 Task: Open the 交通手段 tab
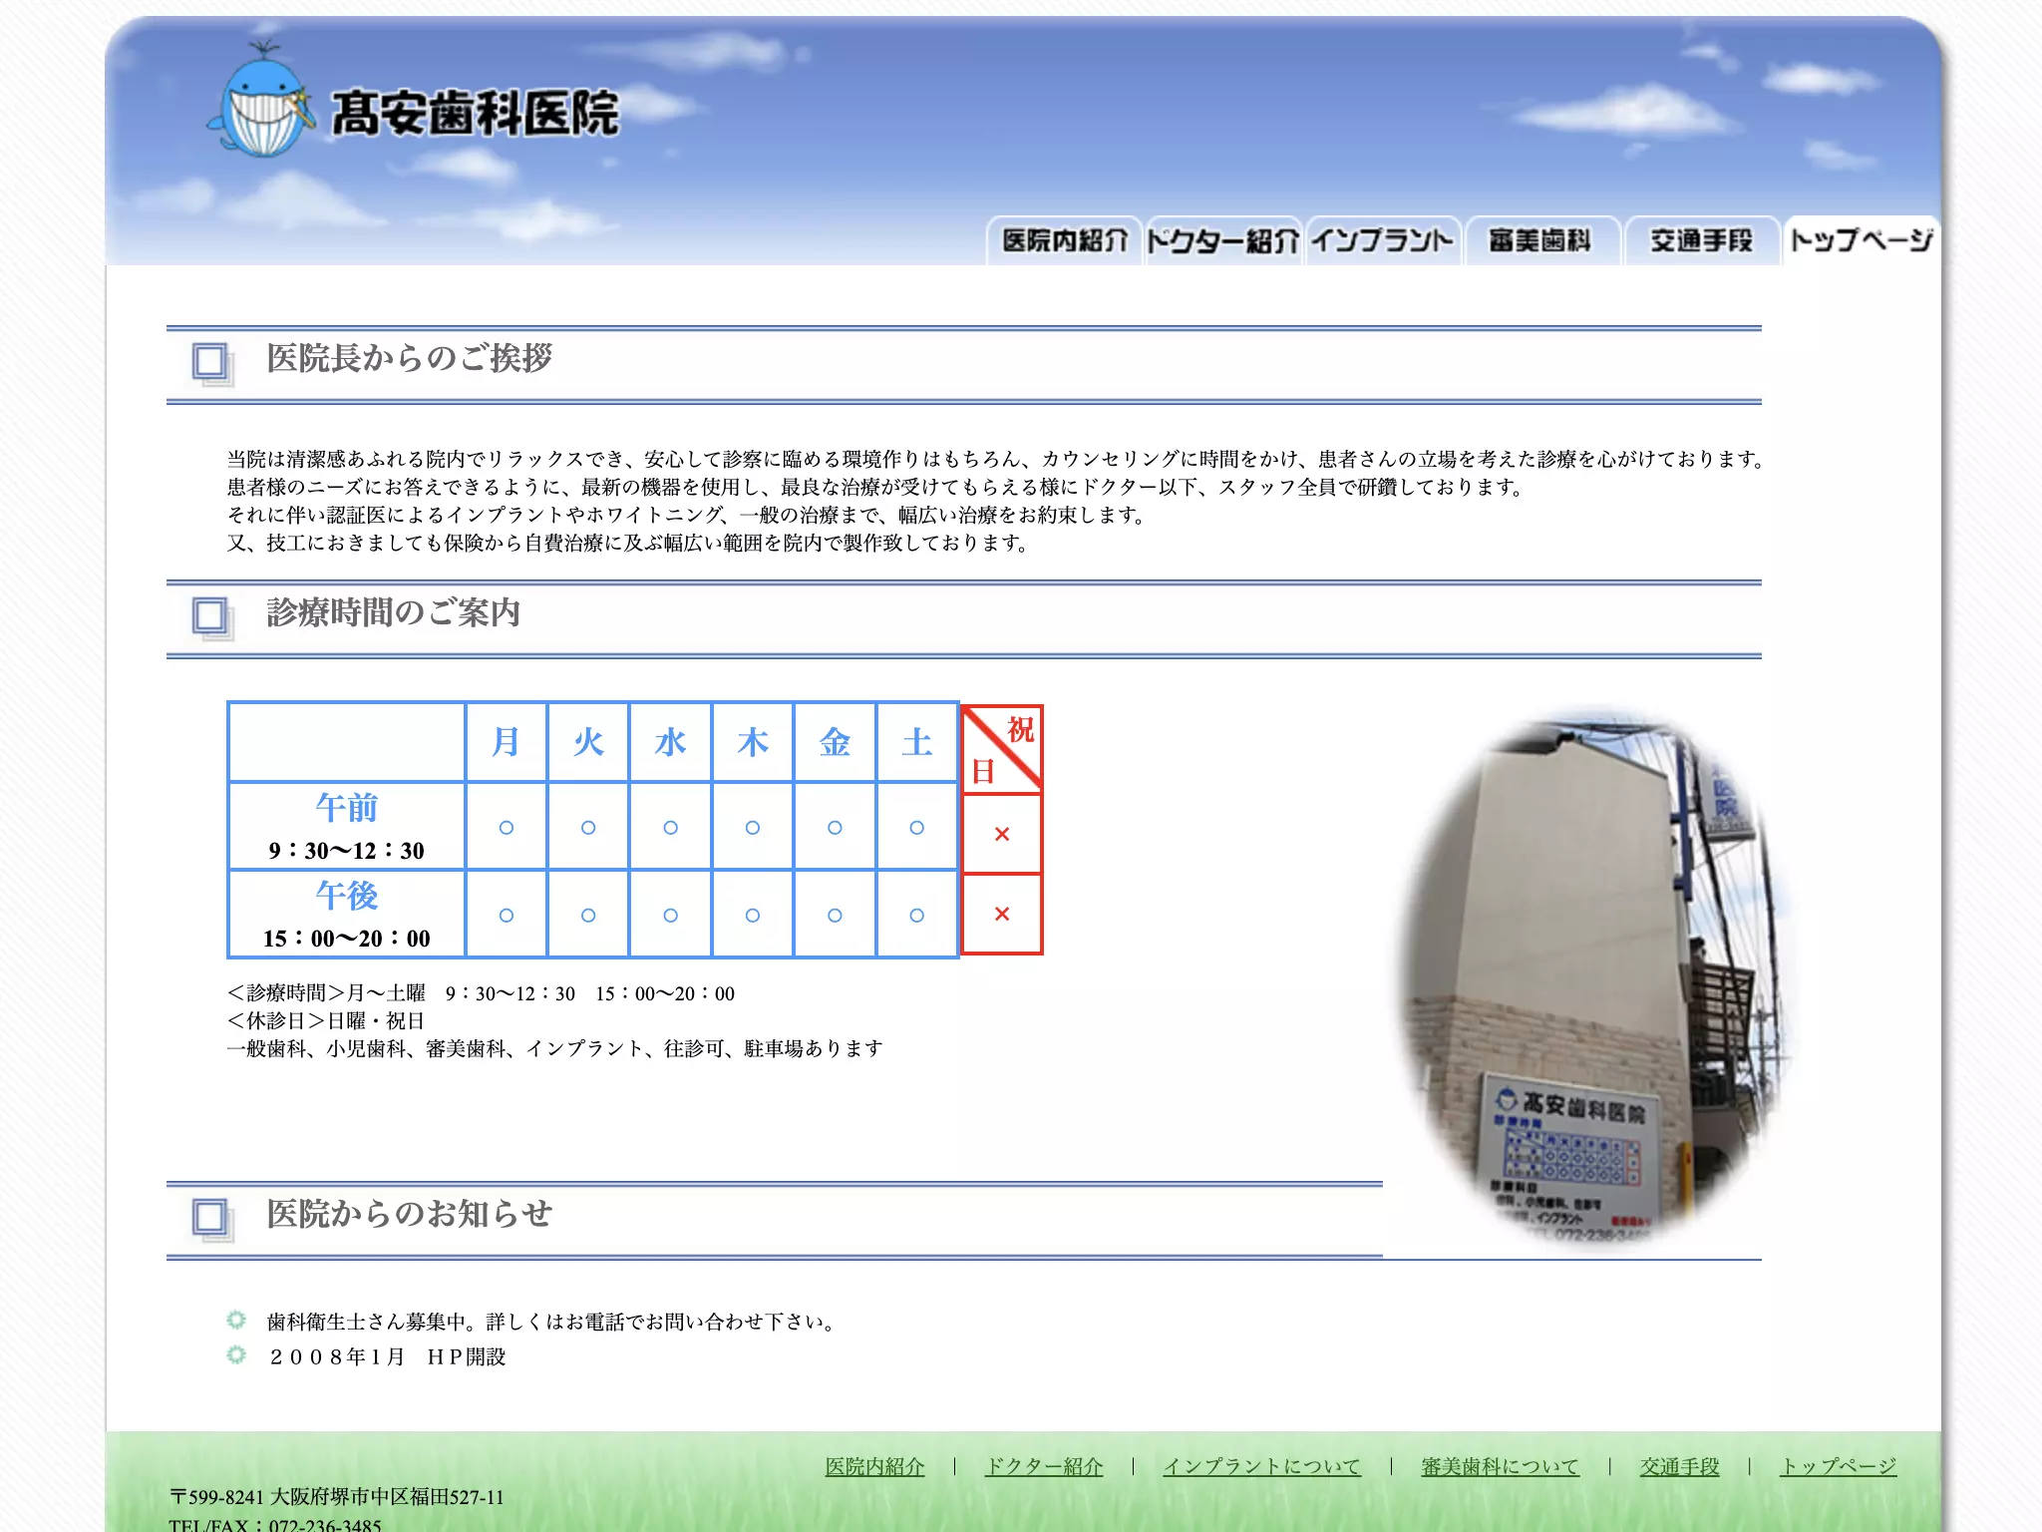(x=1701, y=240)
